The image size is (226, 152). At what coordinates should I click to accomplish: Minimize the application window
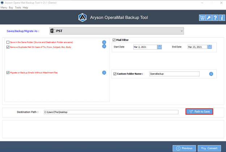tap(202, 3)
